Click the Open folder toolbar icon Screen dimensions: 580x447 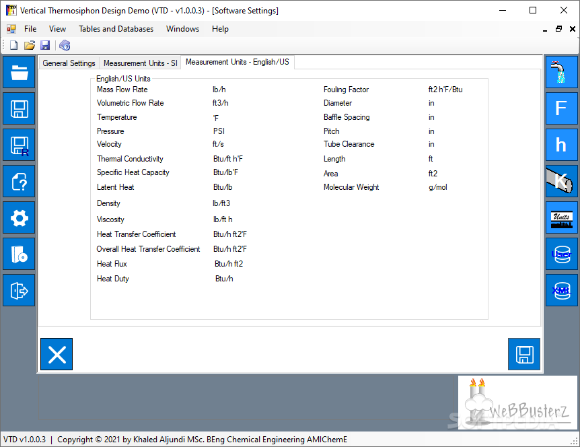pos(30,46)
